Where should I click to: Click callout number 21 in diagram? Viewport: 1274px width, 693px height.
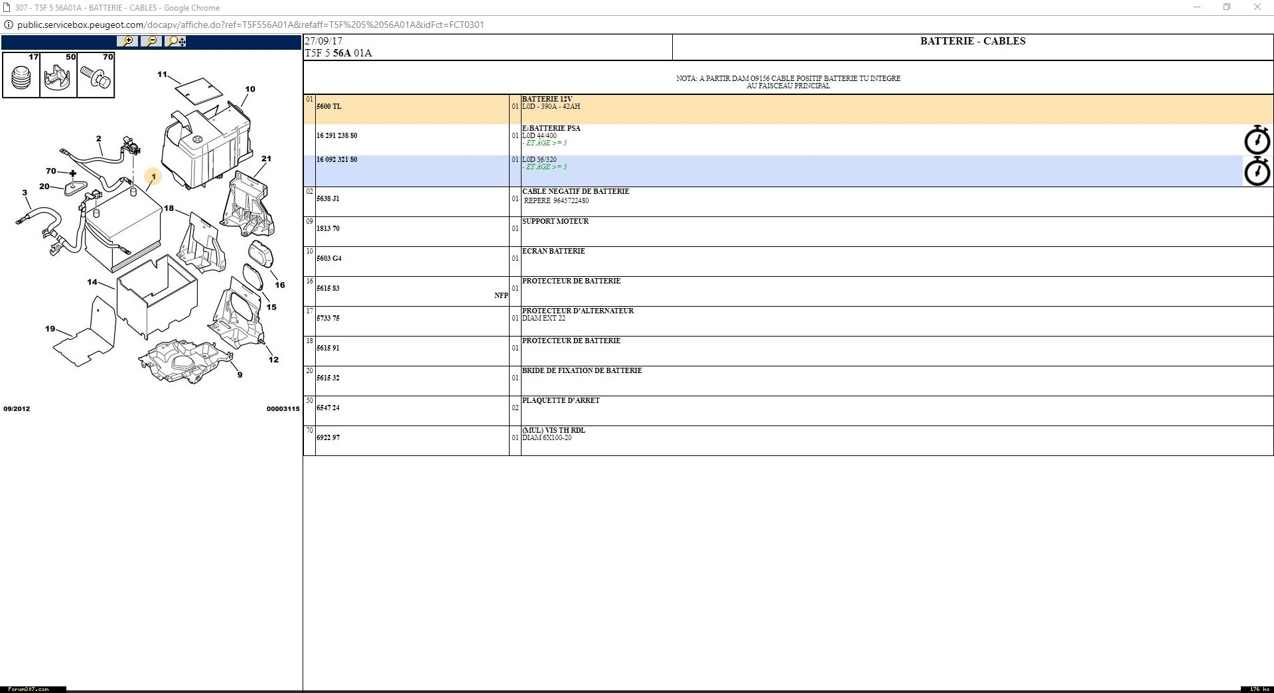266,159
